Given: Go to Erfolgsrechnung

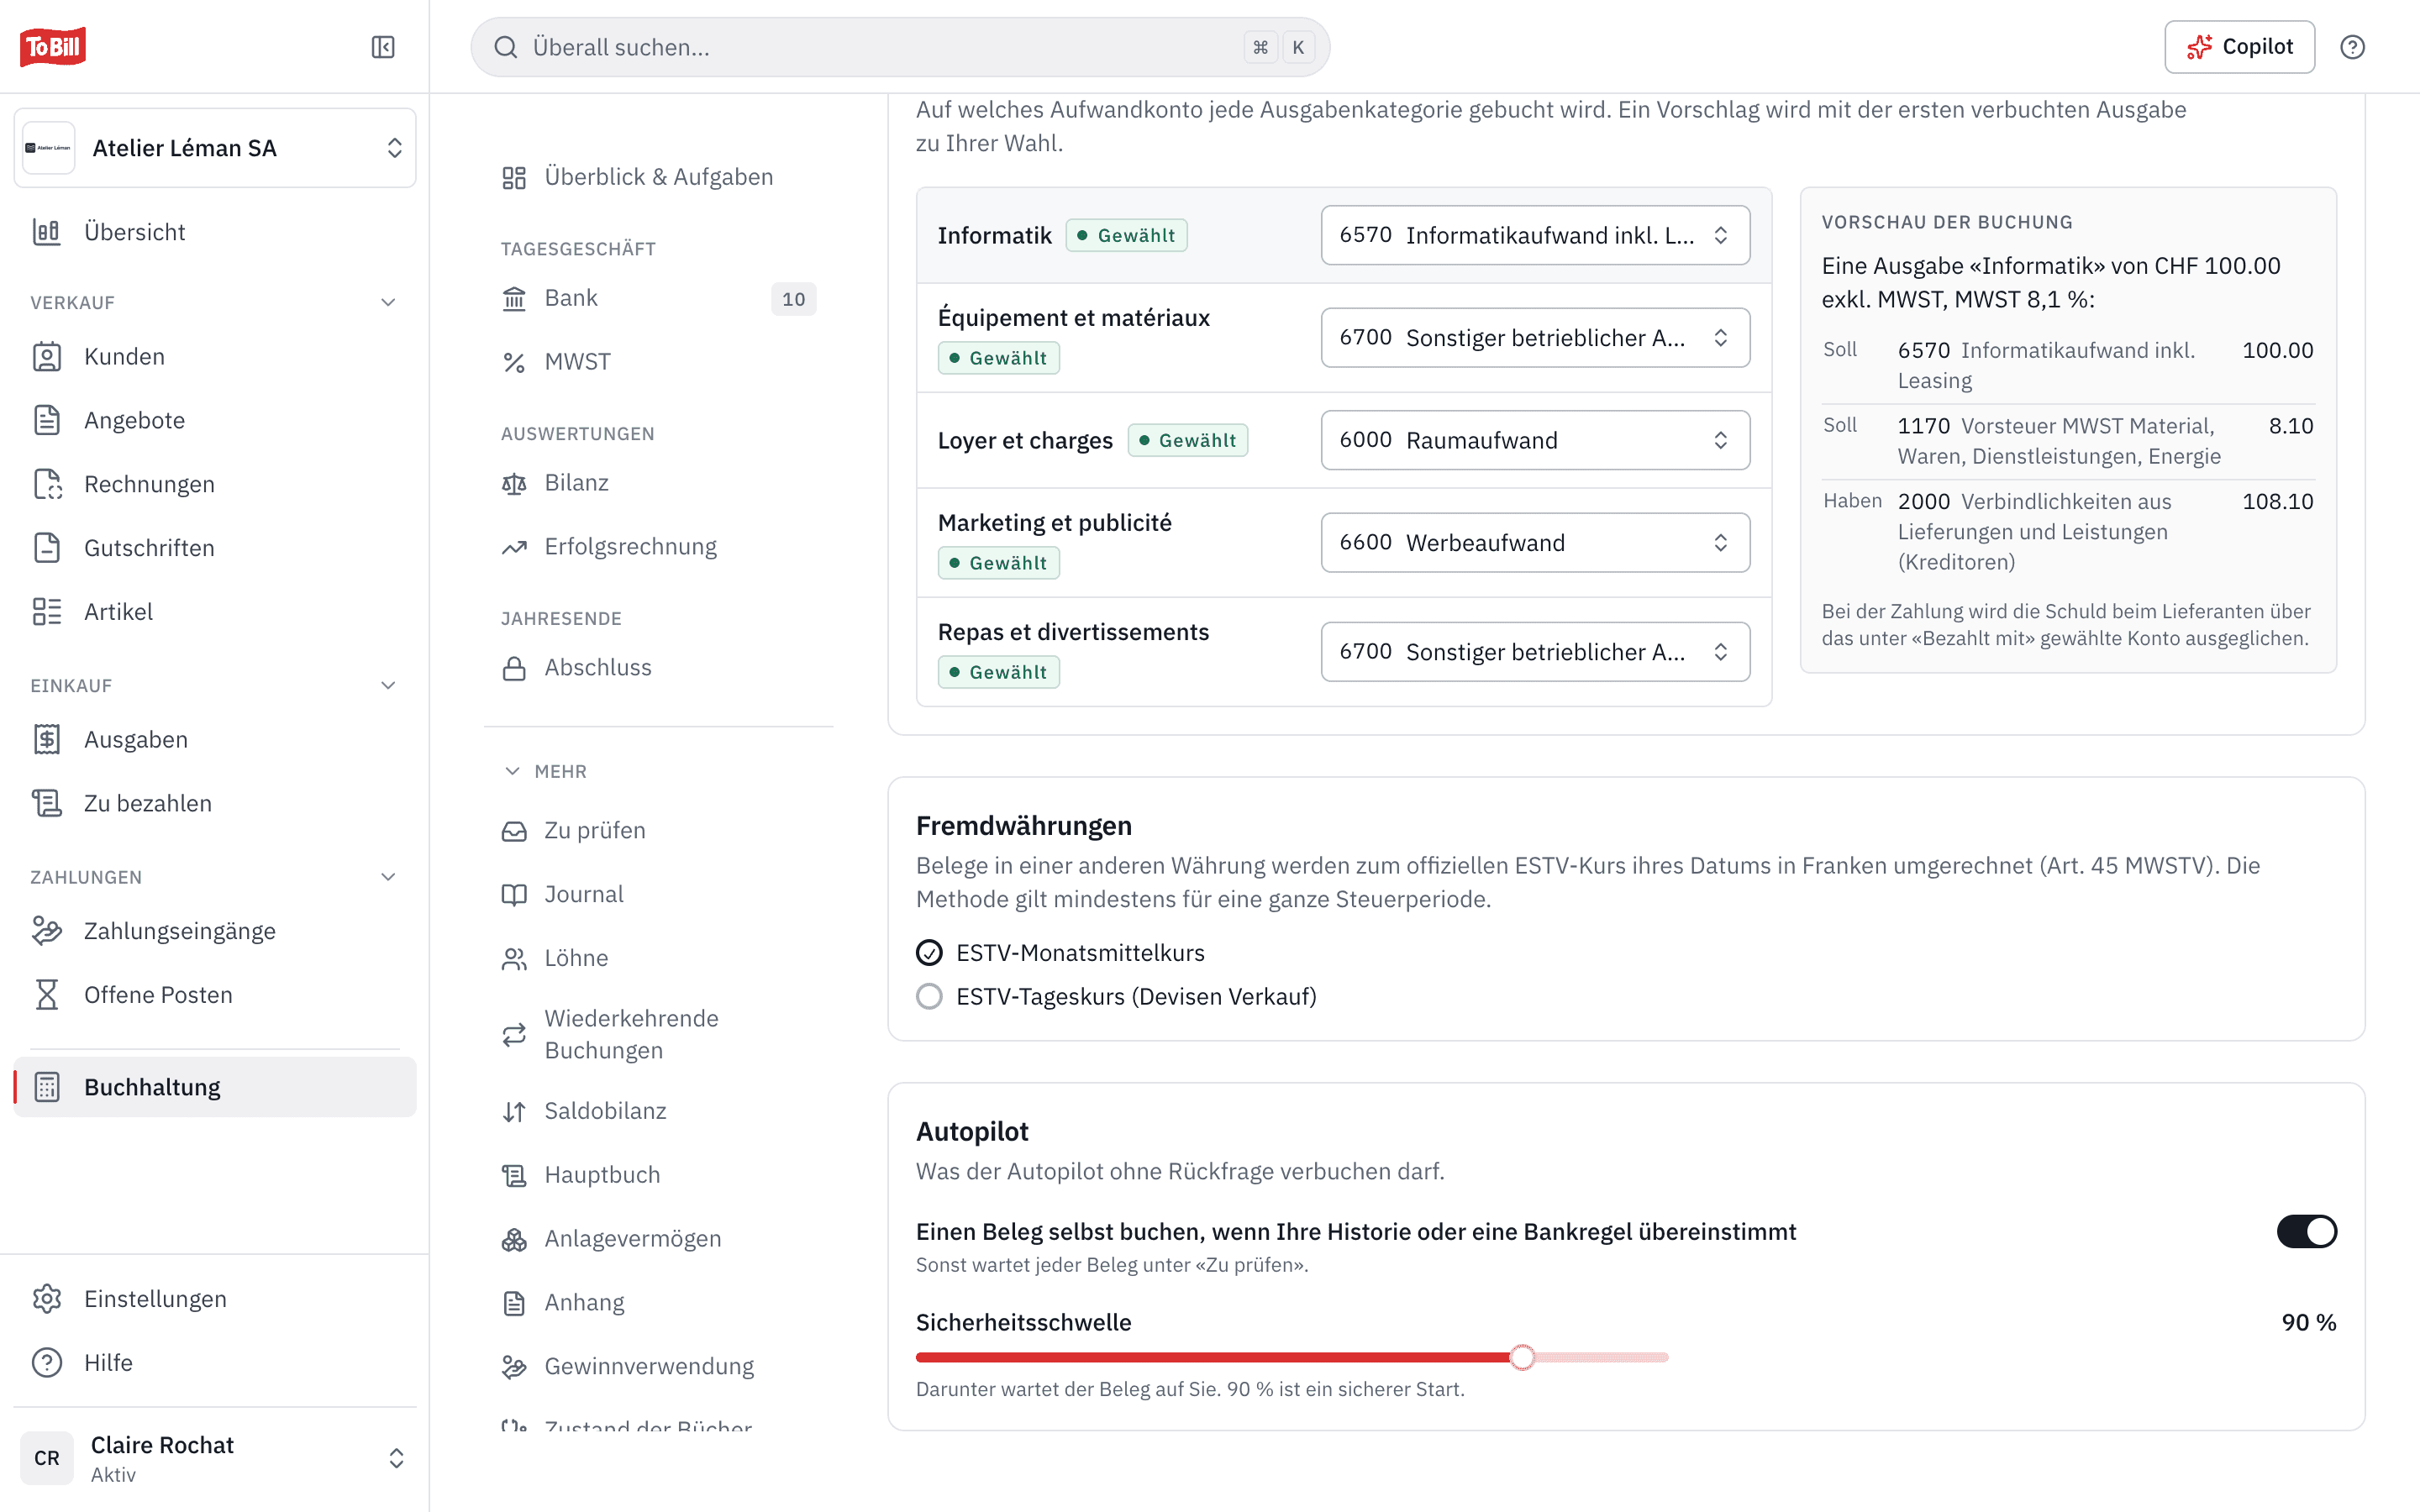Looking at the screenshot, I should pos(659,547).
